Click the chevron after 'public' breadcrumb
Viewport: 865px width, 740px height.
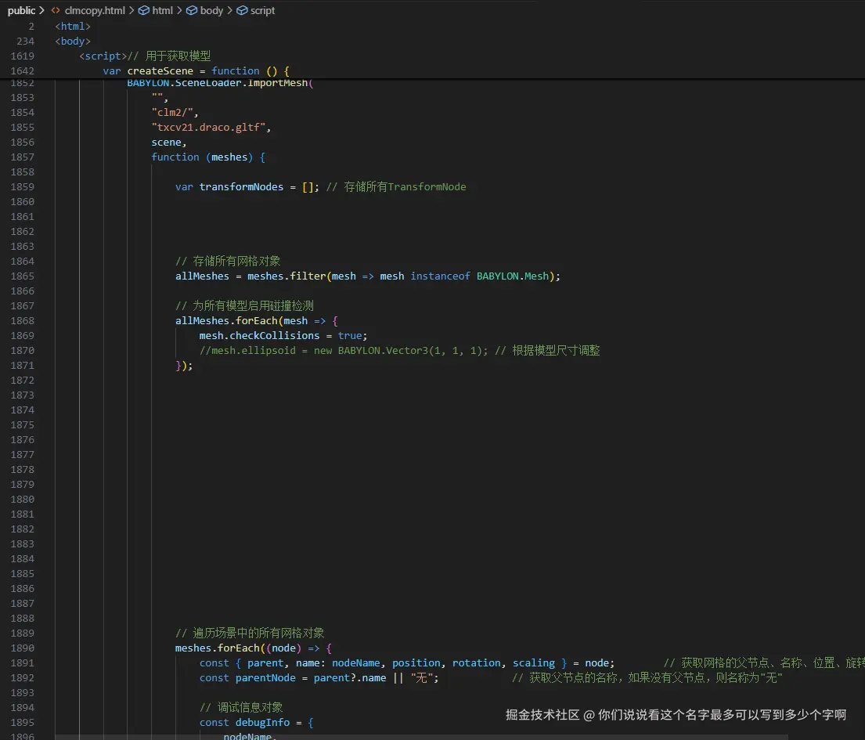point(42,10)
